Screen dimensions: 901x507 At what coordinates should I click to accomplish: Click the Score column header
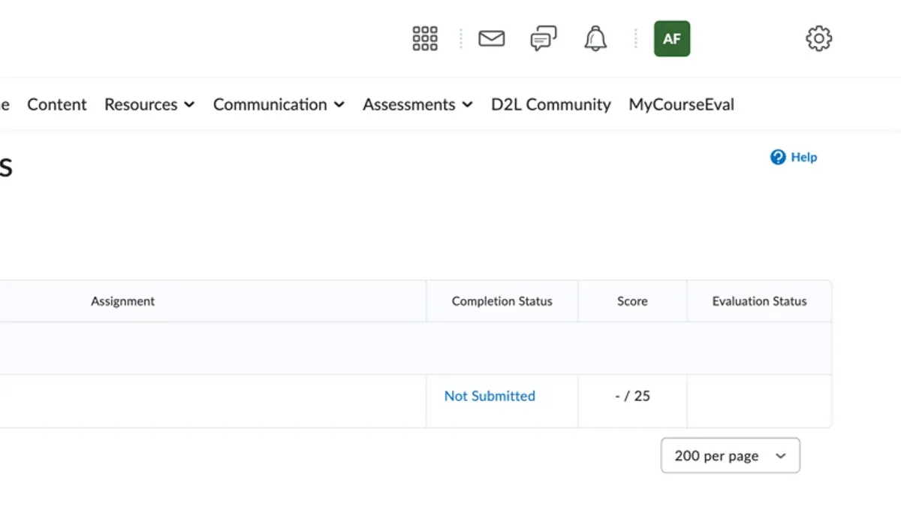tap(632, 301)
